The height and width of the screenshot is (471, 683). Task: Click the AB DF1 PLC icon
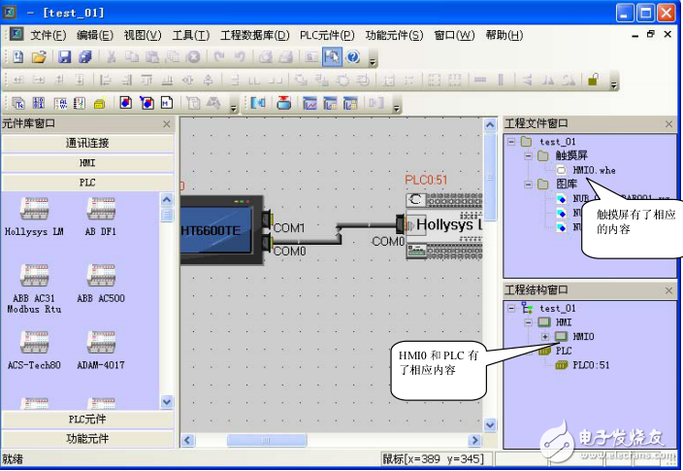click(x=101, y=210)
